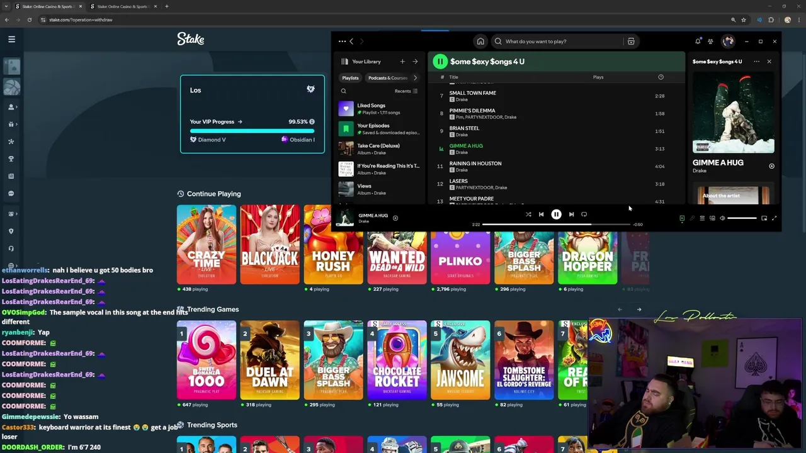The image size is (806, 453).
Task: Open live support headset icon in Stake sidebar
Action: coord(11,249)
